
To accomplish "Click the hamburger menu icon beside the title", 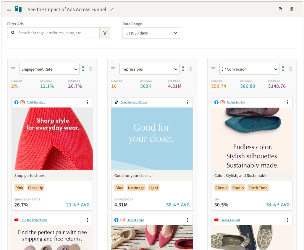I will tap(9, 9).
